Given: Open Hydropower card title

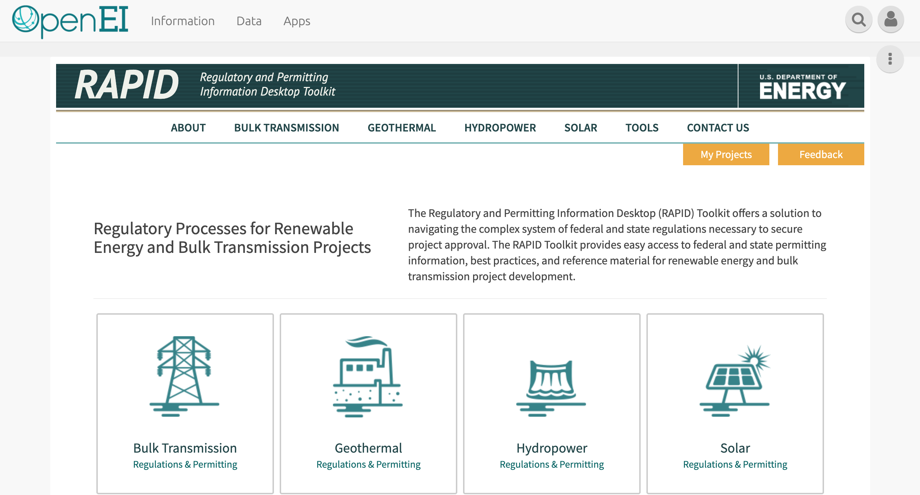Looking at the screenshot, I should pyautogui.click(x=552, y=448).
